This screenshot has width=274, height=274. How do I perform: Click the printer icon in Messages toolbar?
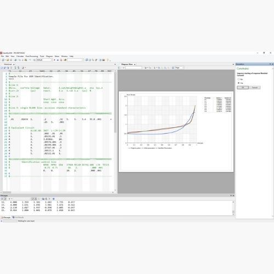click(x=43, y=199)
